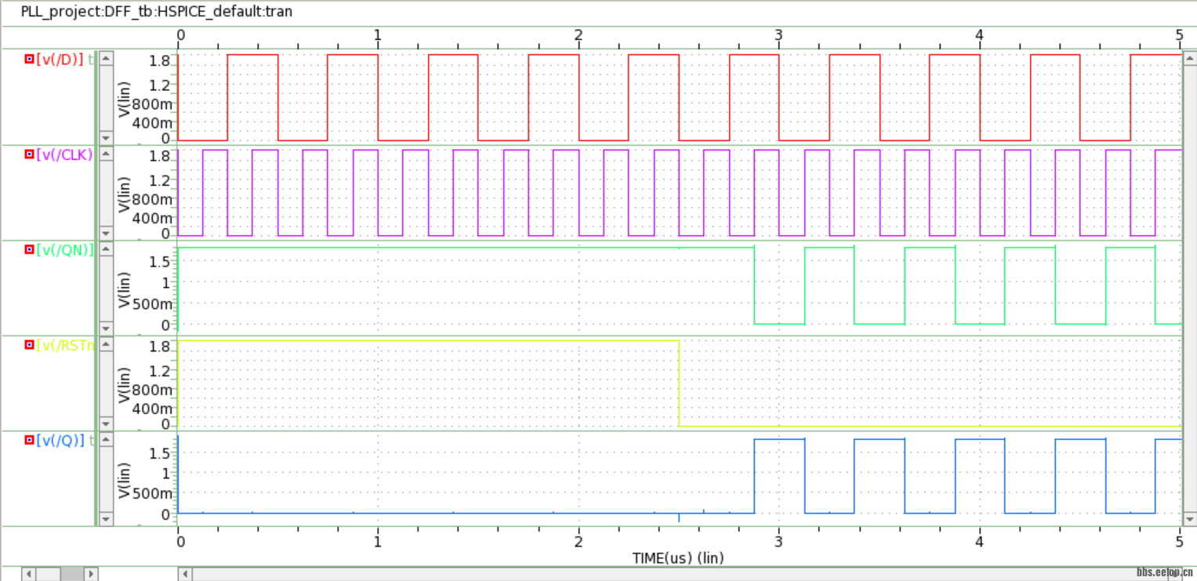
Task: Click the up arrow of v(/CLK) panel scrollbar
Action: click(106, 153)
